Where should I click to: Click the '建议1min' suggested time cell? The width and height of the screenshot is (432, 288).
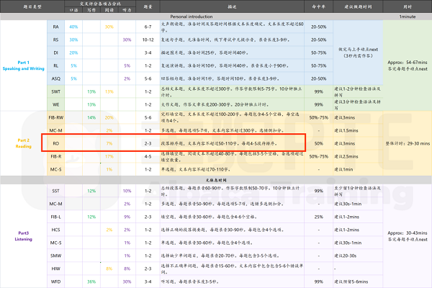(343, 169)
